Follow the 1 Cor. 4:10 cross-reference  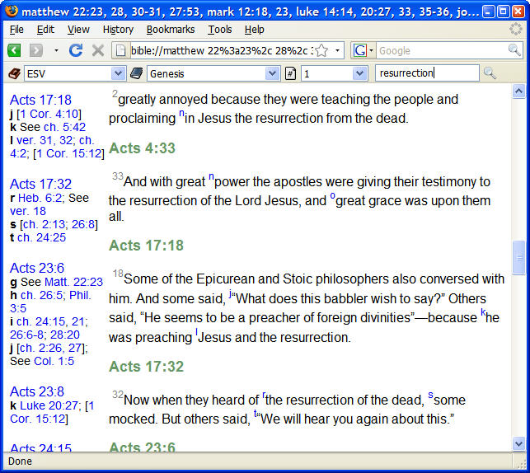(49, 114)
